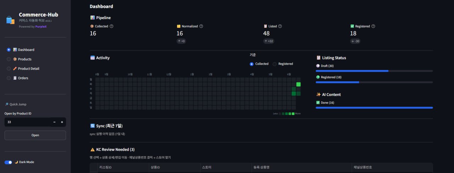Click the Quick Jump magnifier icon
The width and height of the screenshot is (454, 173).
point(6,104)
